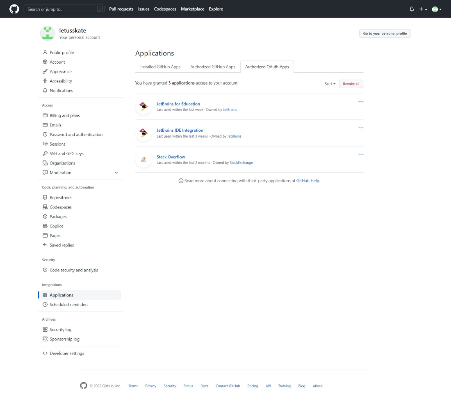The height and width of the screenshot is (404, 451).
Task: Click the Revoke all button
Action: coord(351,84)
